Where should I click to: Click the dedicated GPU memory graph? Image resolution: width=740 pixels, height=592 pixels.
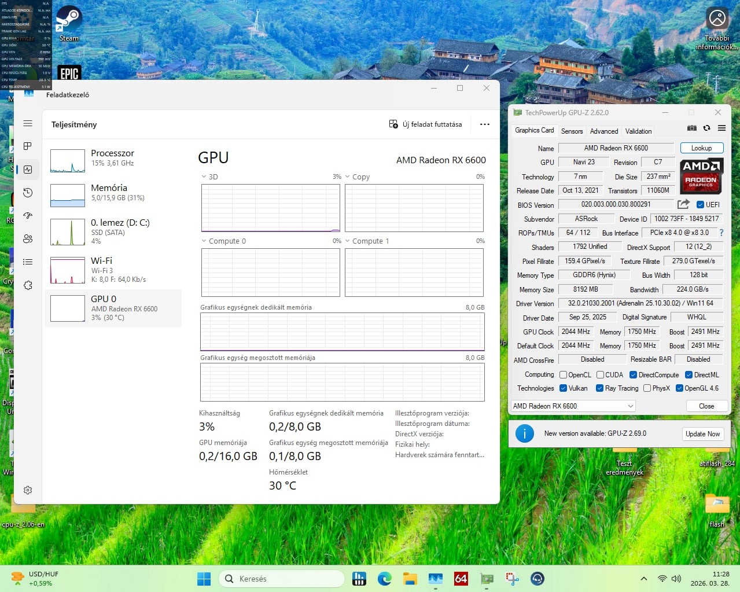(343, 332)
